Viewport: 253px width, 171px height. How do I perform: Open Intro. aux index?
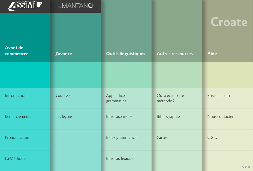point(119,117)
